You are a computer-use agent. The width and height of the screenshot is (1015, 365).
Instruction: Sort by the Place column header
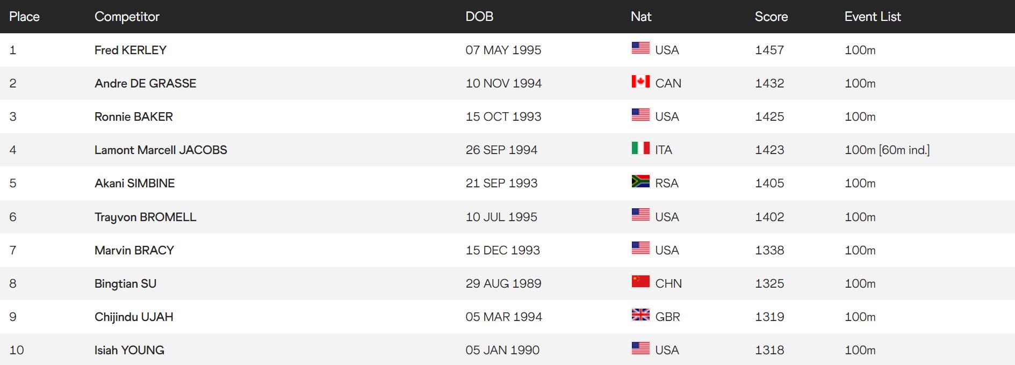[24, 17]
